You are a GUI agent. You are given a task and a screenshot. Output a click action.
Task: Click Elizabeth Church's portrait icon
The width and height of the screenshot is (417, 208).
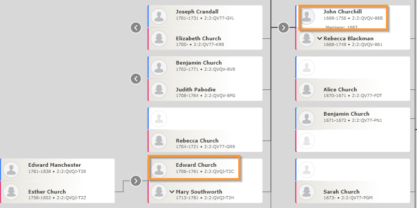pyautogui.click(x=159, y=39)
